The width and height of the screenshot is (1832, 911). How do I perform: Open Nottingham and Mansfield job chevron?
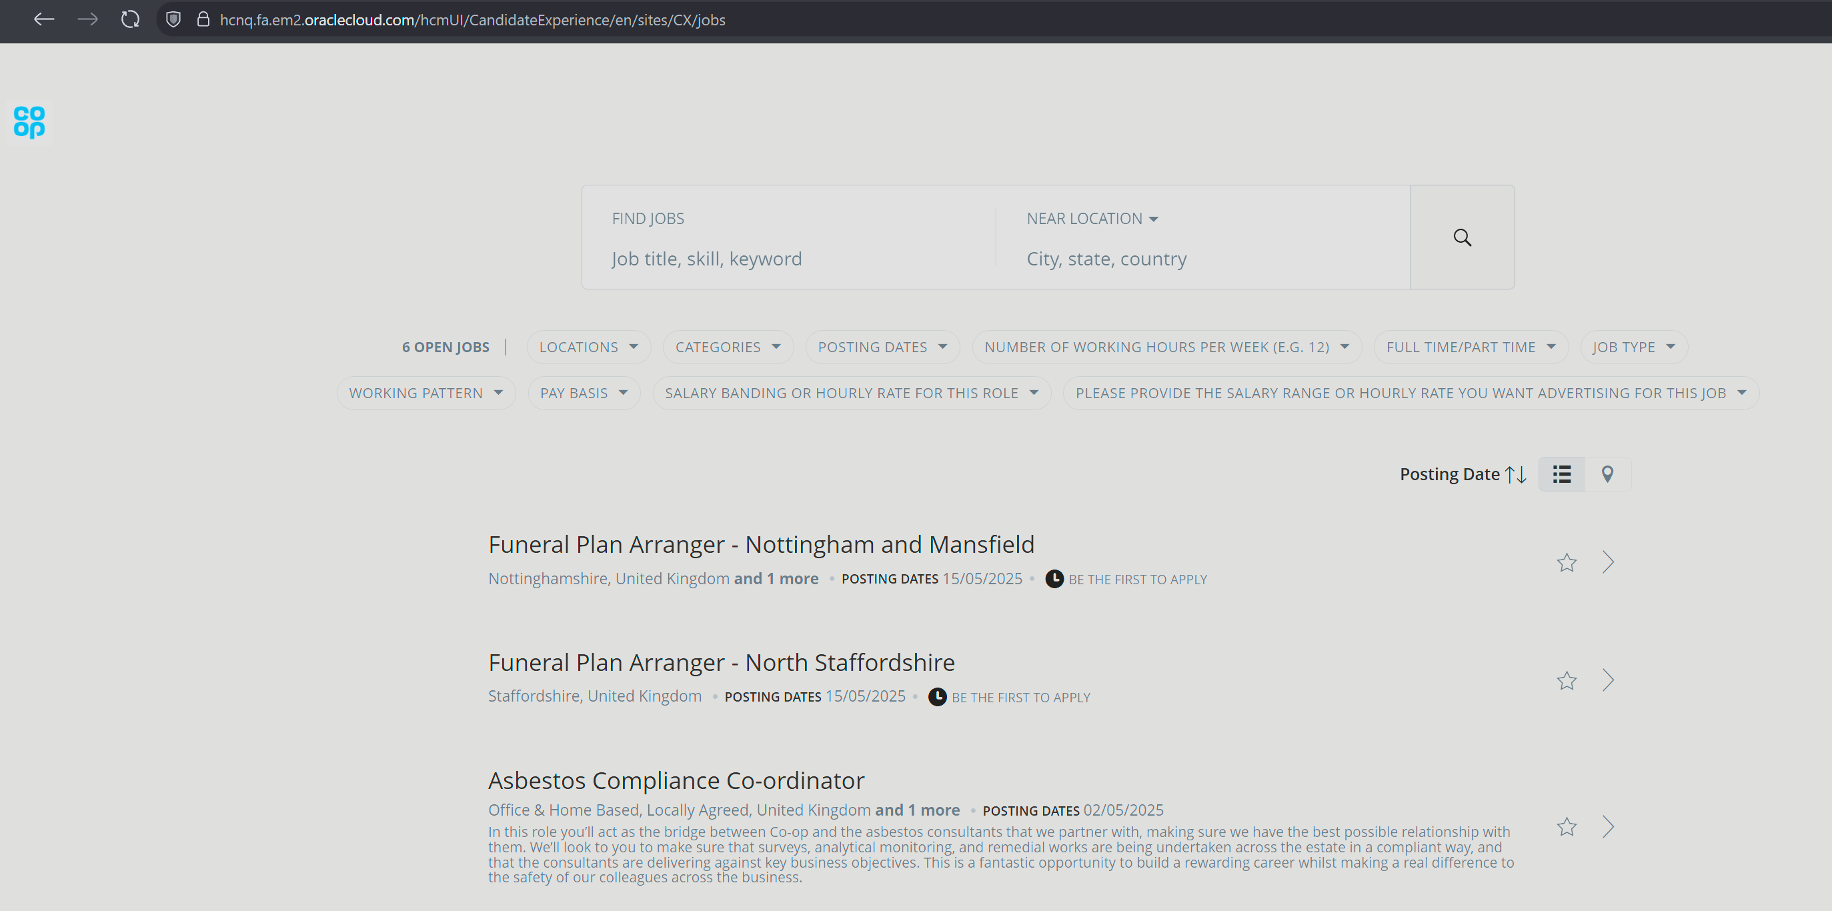click(x=1608, y=562)
